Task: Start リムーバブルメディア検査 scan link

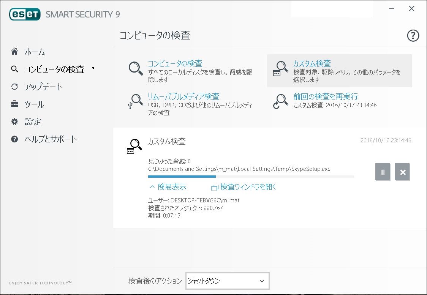Action: 183,96
